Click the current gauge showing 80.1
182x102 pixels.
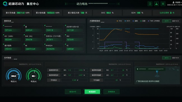(34, 75)
